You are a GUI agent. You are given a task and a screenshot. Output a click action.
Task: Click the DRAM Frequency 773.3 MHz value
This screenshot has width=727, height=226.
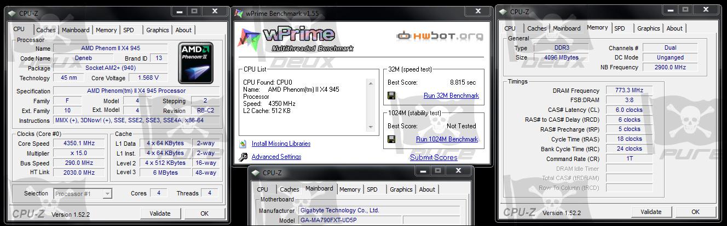[629, 91]
